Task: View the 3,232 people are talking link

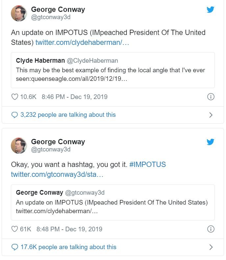Action: click(x=68, y=115)
